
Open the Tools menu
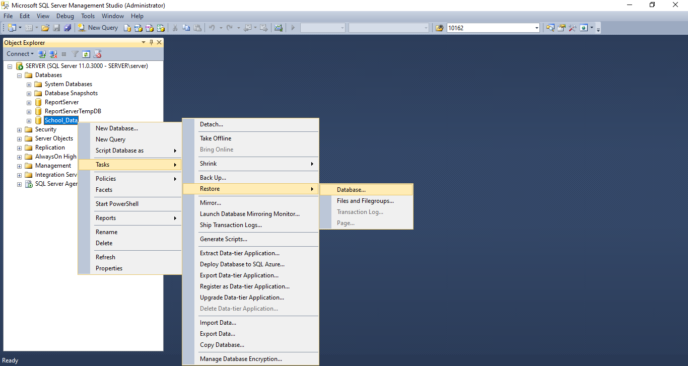point(88,16)
